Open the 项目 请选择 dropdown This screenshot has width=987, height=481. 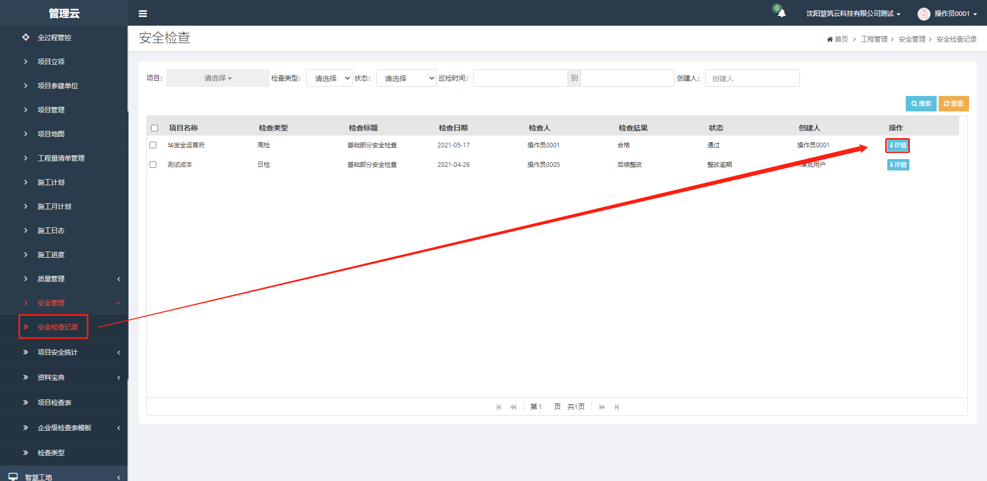[218, 78]
